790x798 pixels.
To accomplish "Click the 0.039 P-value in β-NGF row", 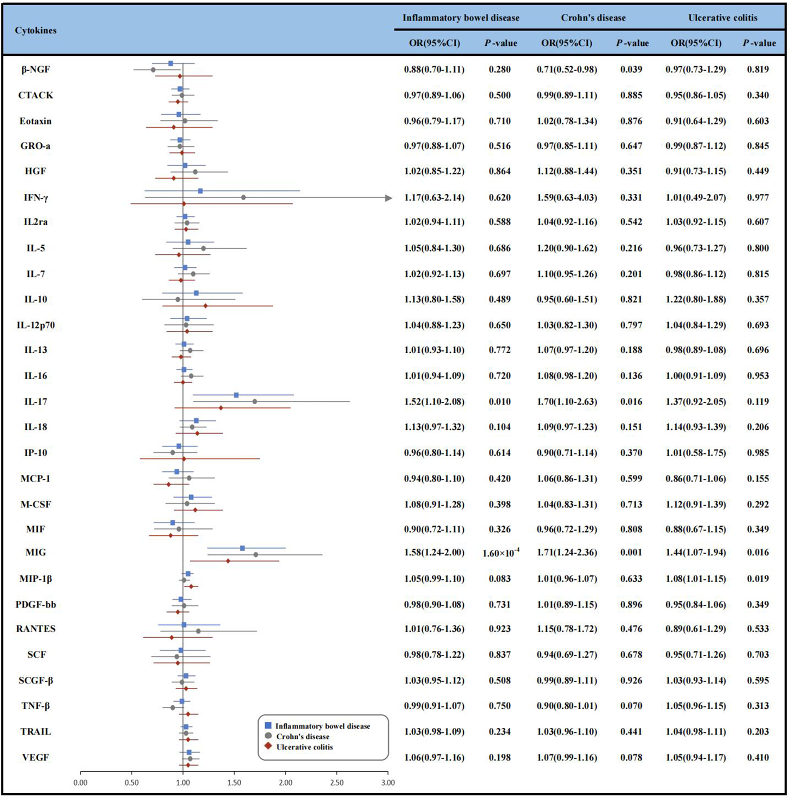I will 631,69.
